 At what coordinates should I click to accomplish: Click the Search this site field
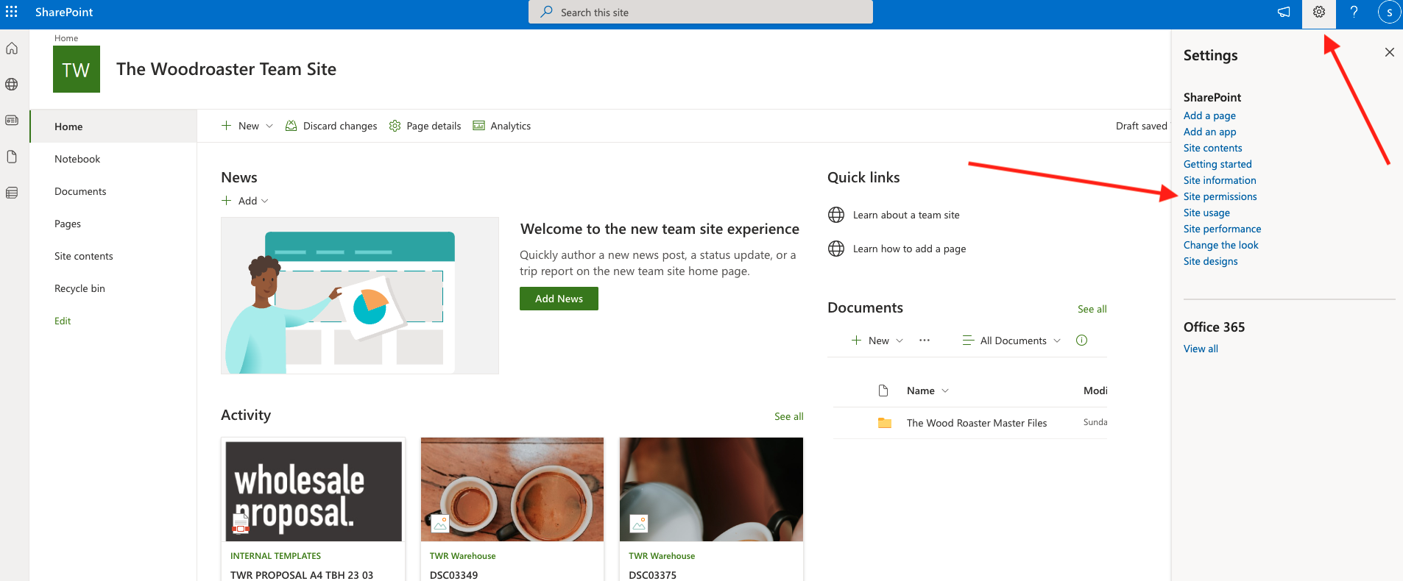click(701, 12)
